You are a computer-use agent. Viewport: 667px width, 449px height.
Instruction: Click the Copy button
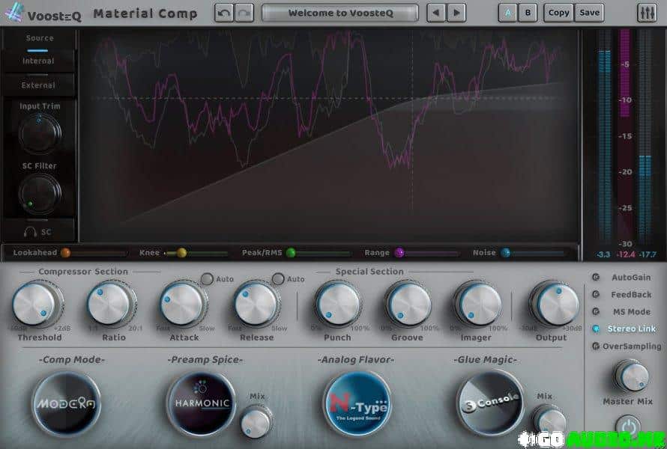[x=558, y=13]
